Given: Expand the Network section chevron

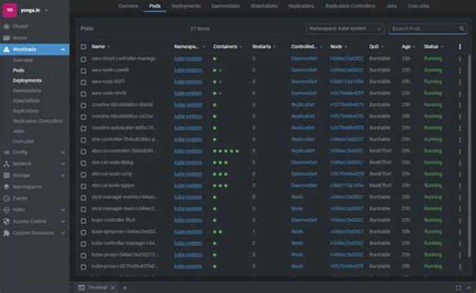Looking at the screenshot, I should coord(63,164).
